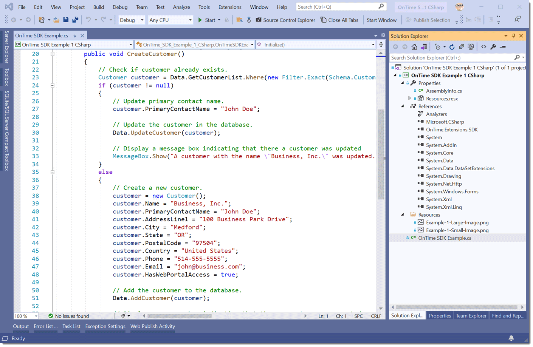Click the CRLF line ending indicator

376,316
